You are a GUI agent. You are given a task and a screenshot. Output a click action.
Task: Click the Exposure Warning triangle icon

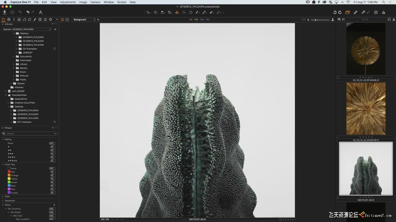coord(384,12)
